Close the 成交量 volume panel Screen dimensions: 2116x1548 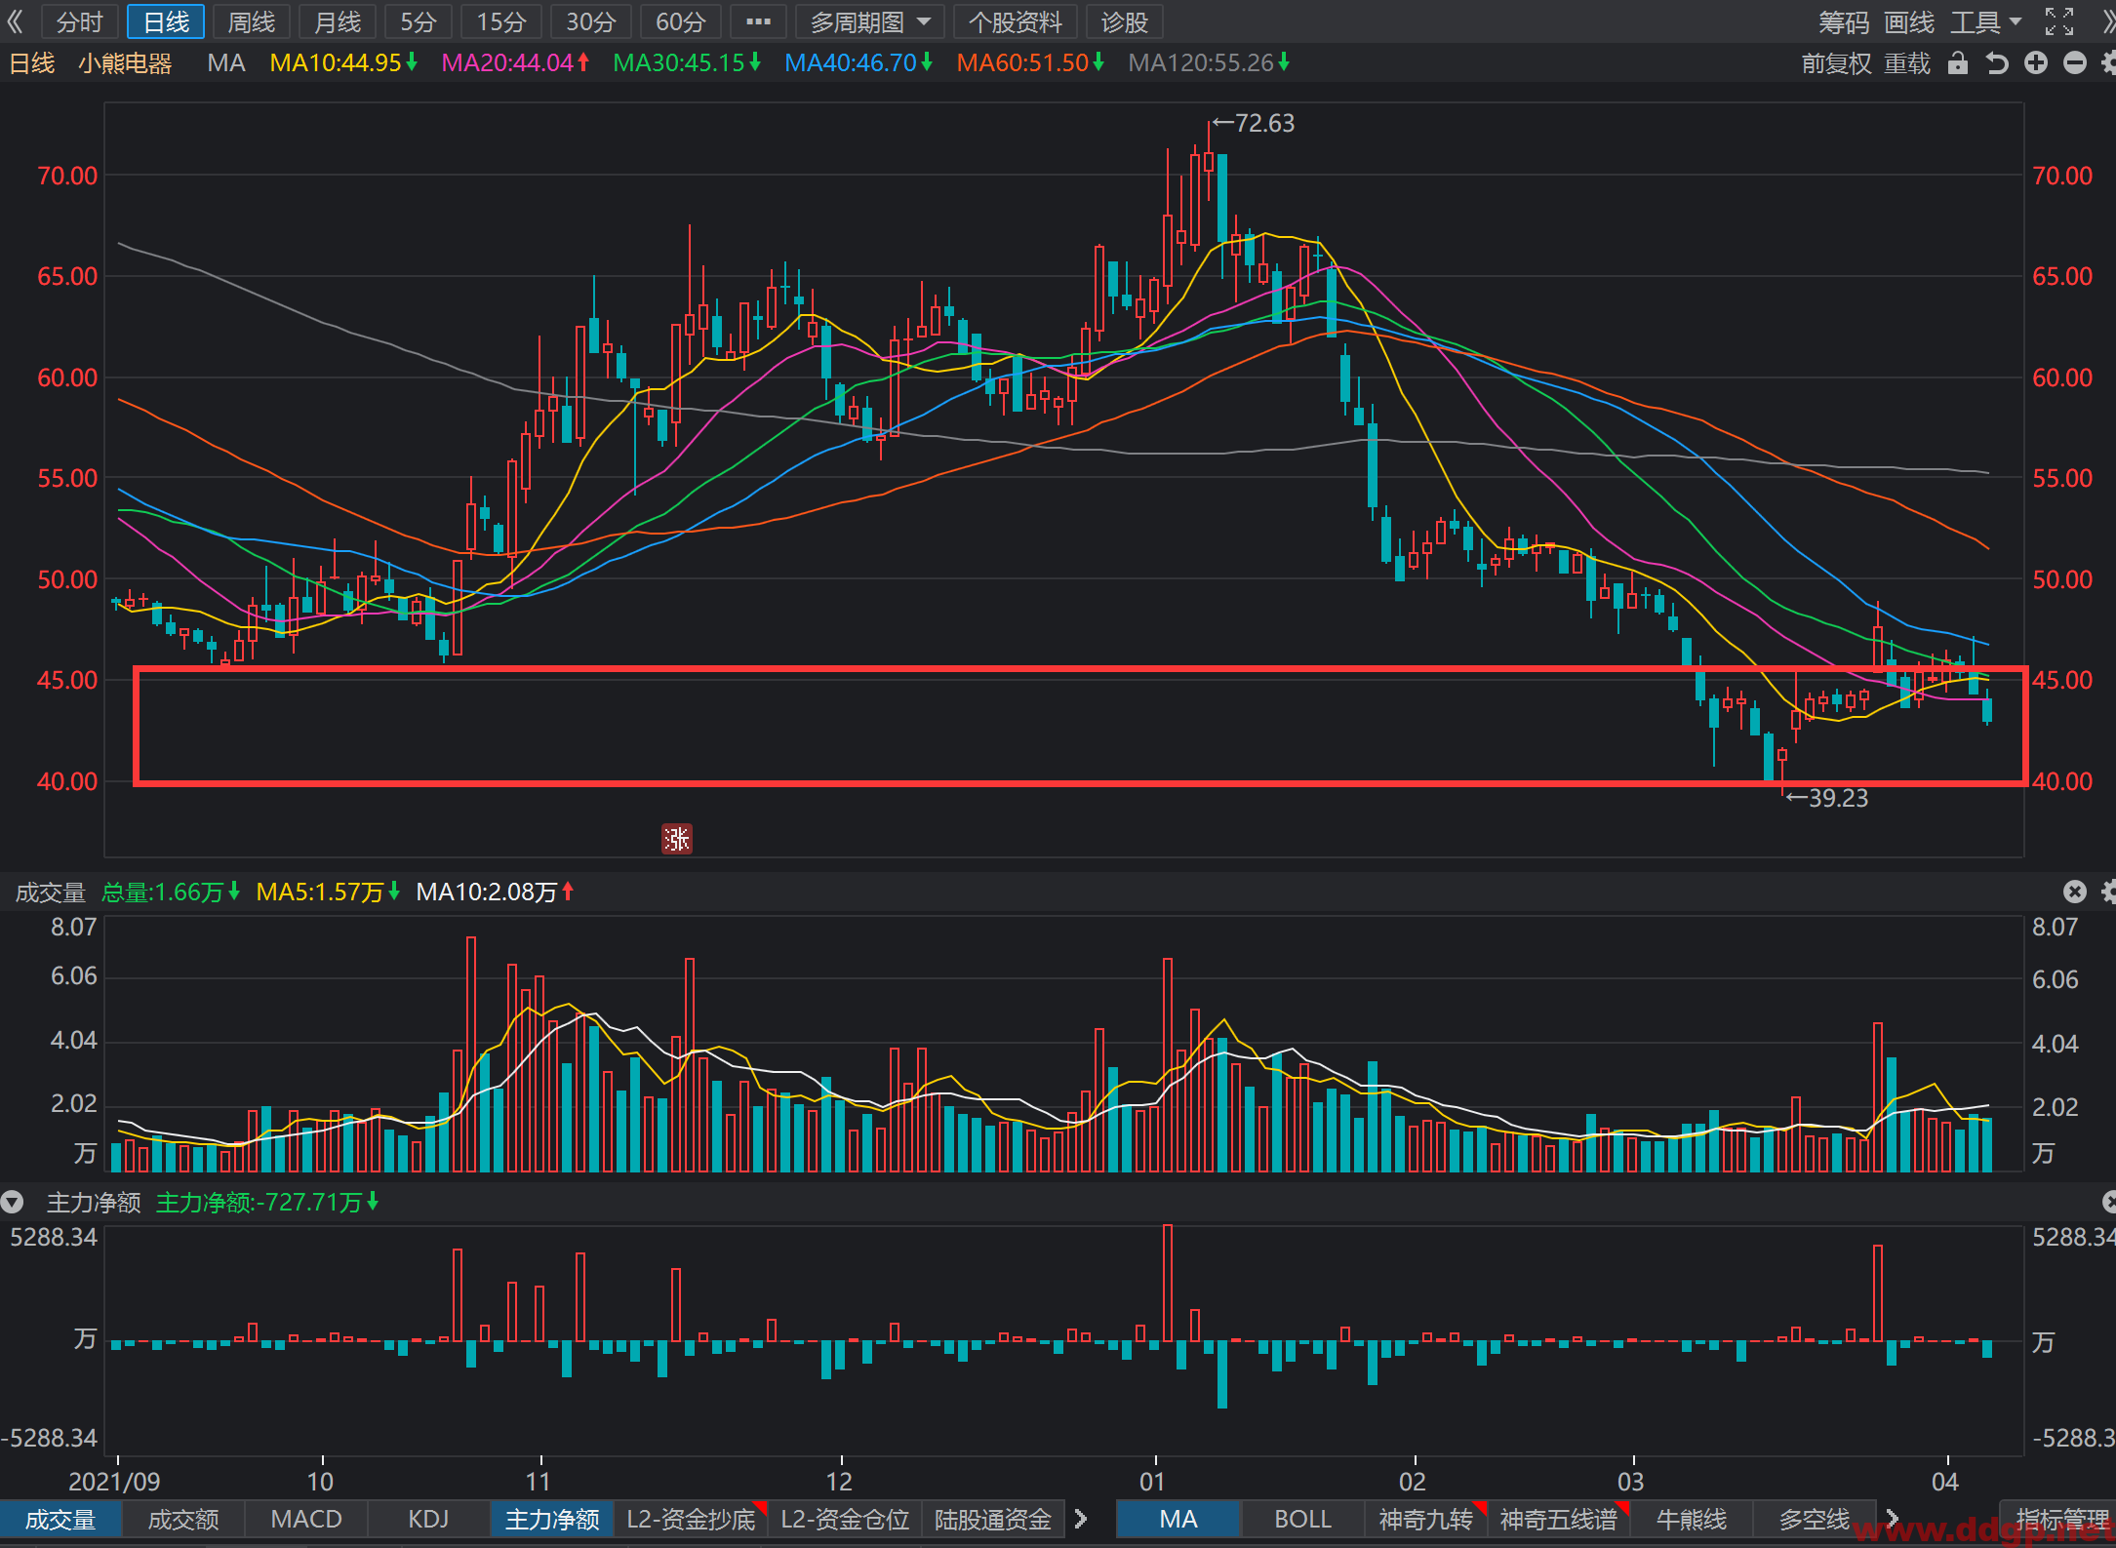click(x=2075, y=892)
